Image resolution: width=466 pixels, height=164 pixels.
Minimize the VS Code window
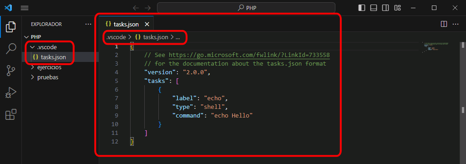point(413,8)
